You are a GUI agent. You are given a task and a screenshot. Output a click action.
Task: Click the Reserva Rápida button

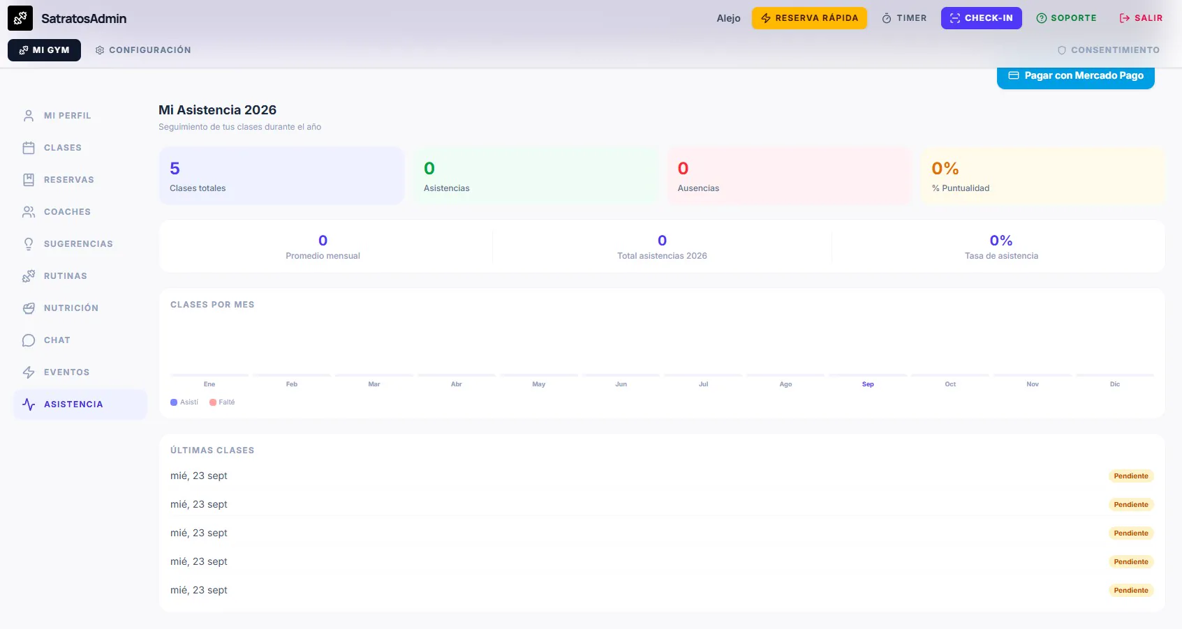tap(809, 18)
